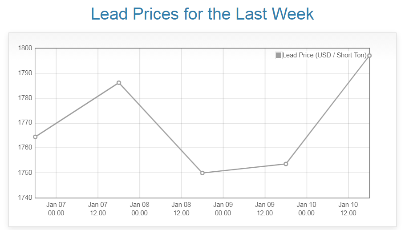
Task: Click the "Jan 10 12:00" x-axis label
Action: click(348, 209)
